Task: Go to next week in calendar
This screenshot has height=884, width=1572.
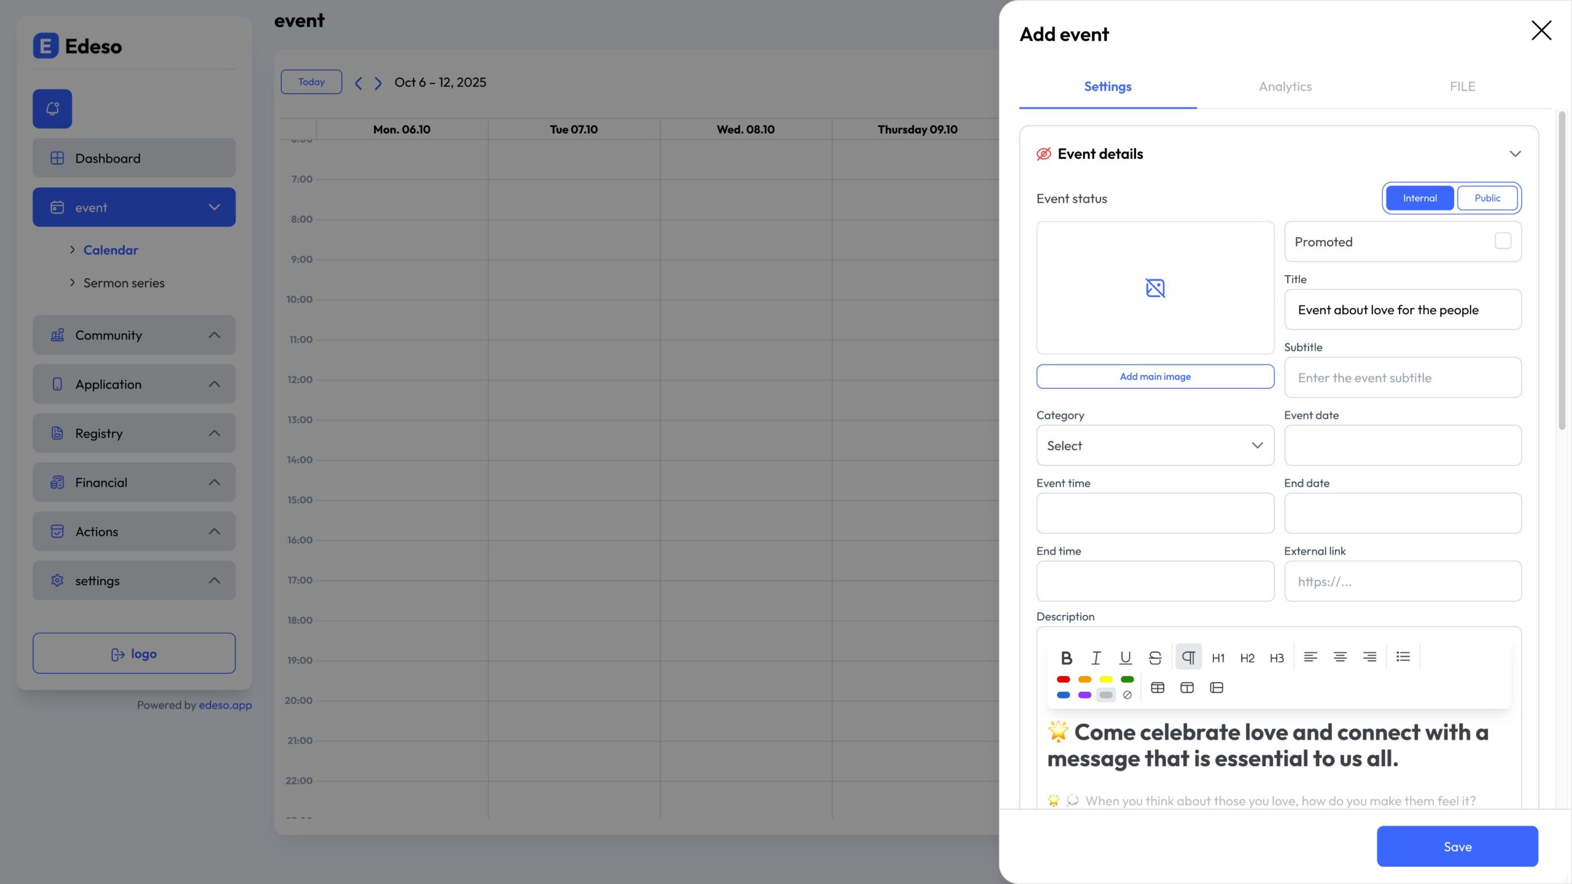Action: click(378, 83)
